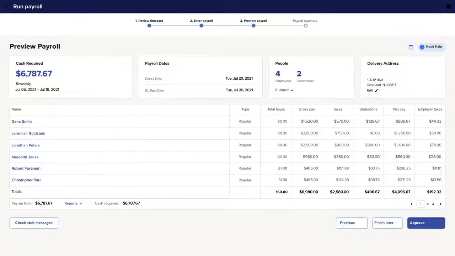The height and width of the screenshot is (256, 455).
Task: Approve the payroll
Action: click(426, 223)
